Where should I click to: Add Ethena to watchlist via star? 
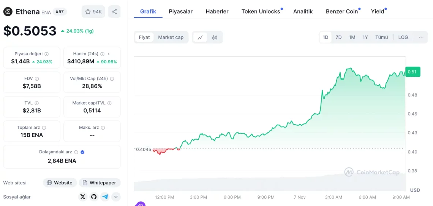tap(93, 12)
